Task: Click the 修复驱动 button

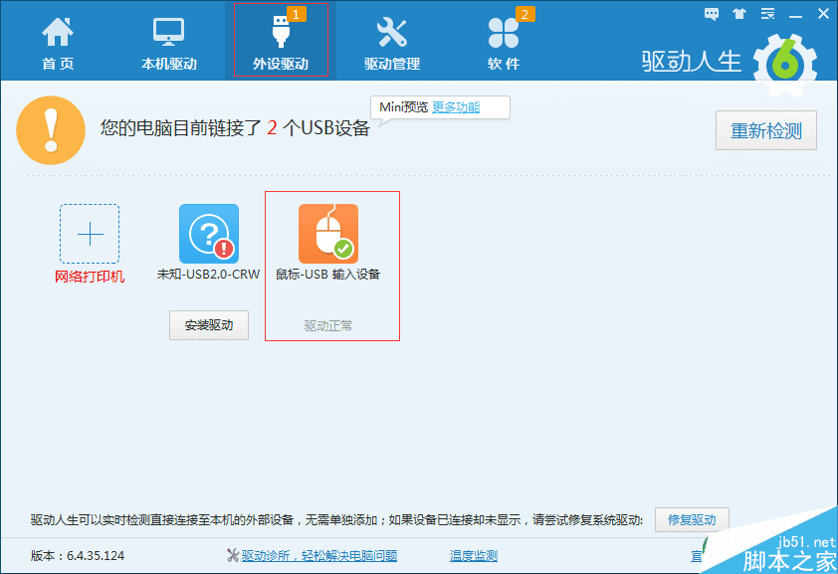Action: (x=691, y=519)
